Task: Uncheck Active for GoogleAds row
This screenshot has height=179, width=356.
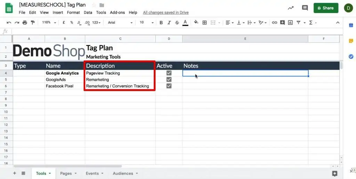Action: point(169,80)
